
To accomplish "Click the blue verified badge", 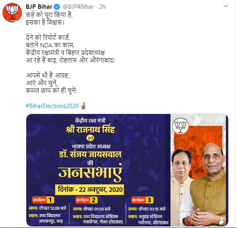I will pyautogui.click(x=57, y=7).
